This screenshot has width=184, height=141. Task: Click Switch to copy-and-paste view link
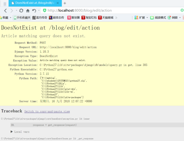47,112
